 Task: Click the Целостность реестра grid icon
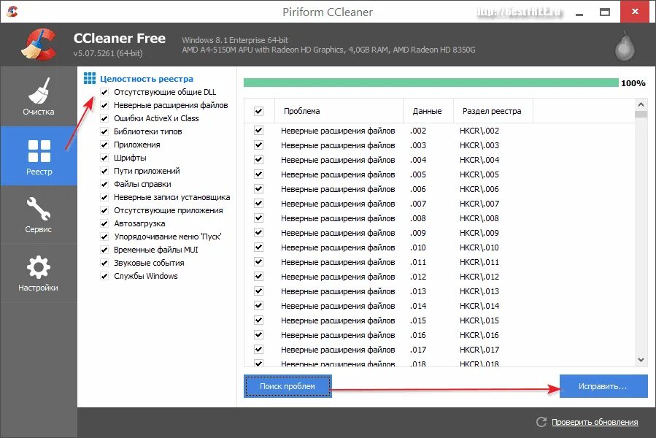click(x=90, y=78)
